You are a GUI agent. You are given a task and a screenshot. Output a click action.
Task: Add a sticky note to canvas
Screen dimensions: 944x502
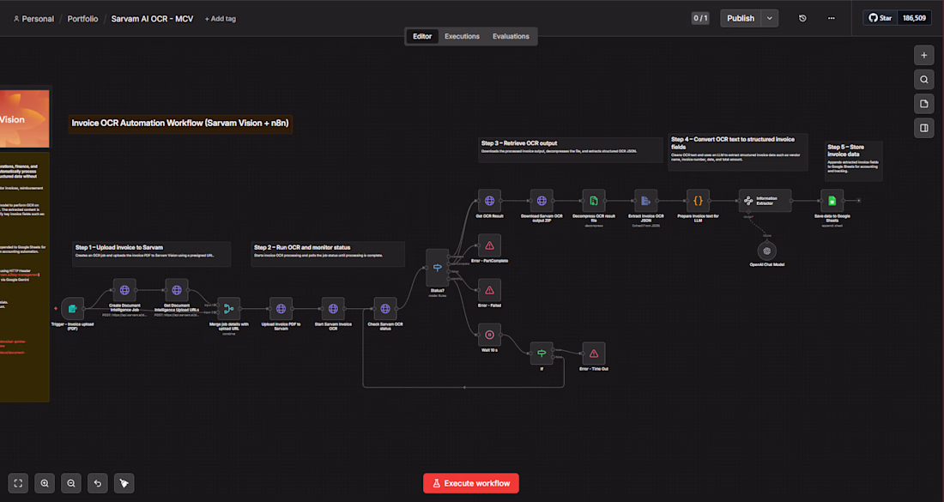tap(923, 104)
